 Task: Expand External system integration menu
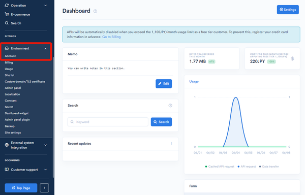click(26, 145)
